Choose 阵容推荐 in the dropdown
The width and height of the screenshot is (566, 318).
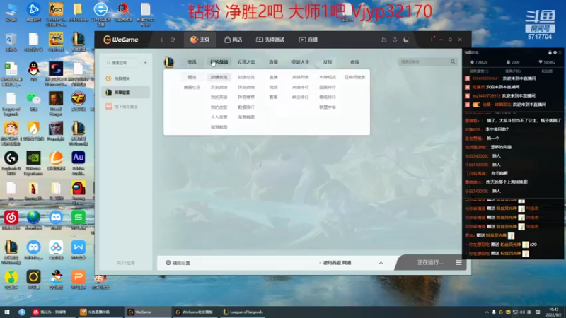click(x=246, y=98)
